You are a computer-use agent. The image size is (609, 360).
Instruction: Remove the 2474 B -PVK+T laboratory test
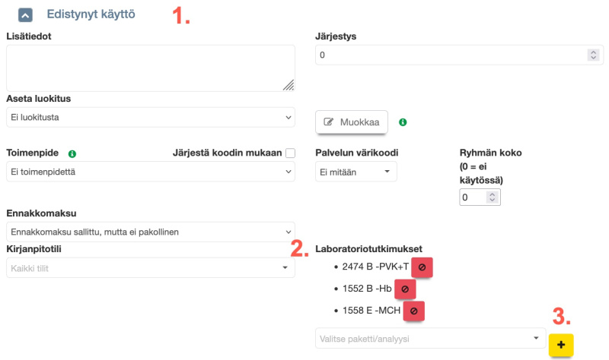coord(422,268)
